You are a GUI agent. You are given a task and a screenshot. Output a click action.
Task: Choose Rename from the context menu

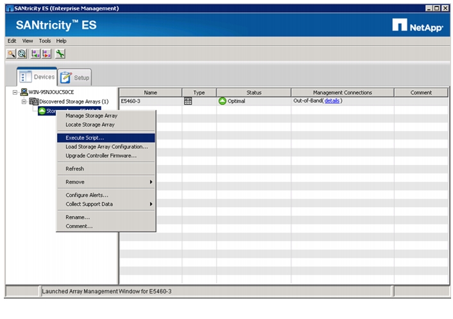coord(106,217)
